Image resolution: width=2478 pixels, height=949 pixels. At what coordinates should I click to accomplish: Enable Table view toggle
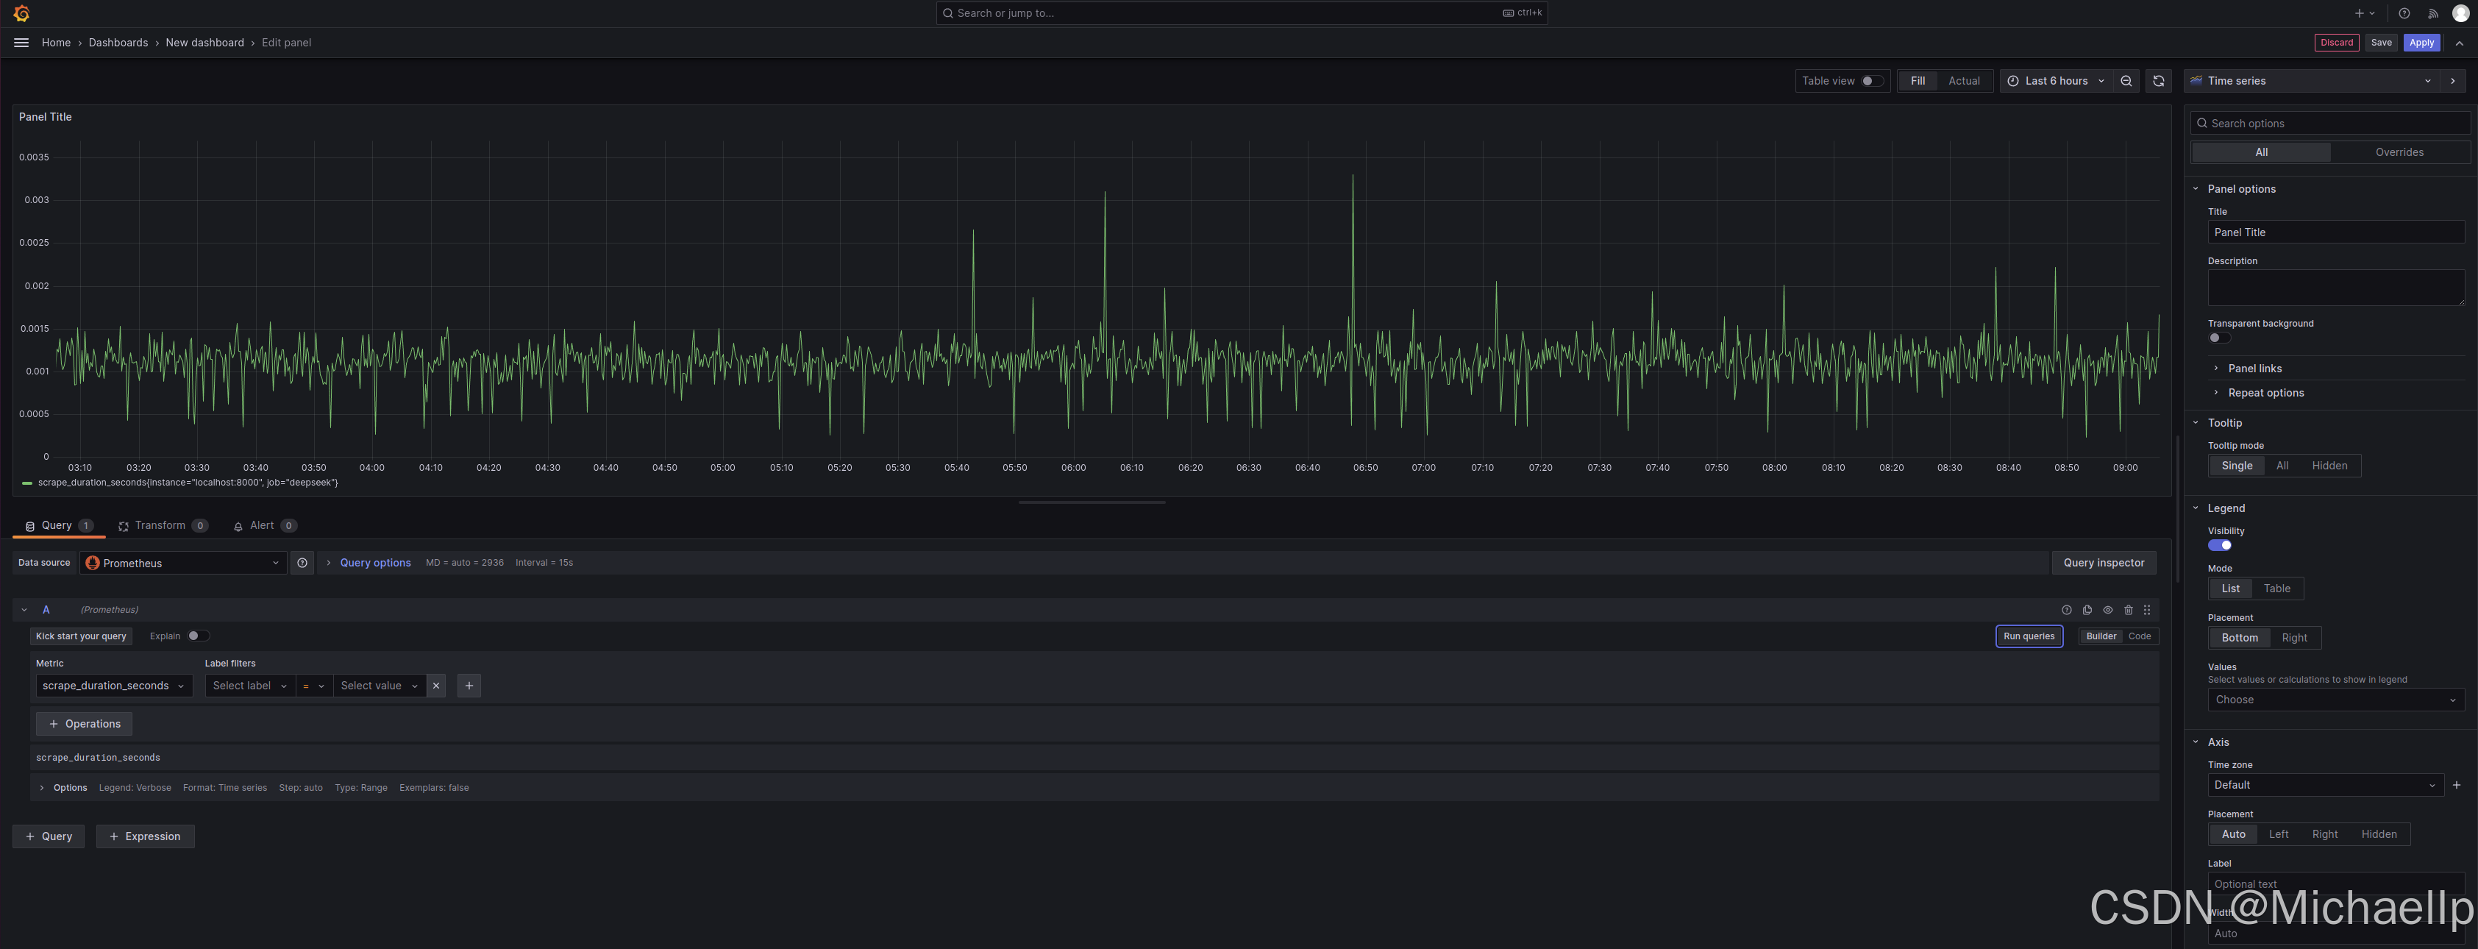pos(1871,81)
